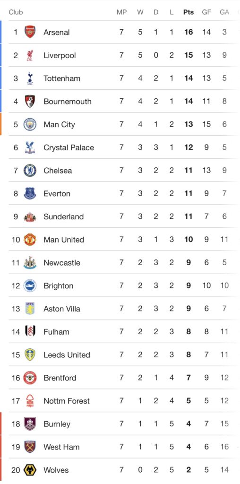The image size is (240, 484).
Task: Open the Sunderland team link
Action: click(64, 216)
